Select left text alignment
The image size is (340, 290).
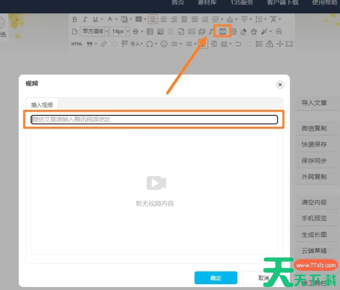click(x=153, y=19)
